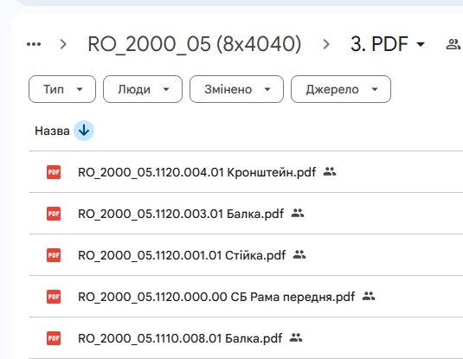Click PDF icon of the Кронштейн file
The width and height of the screenshot is (463, 359).
point(54,172)
